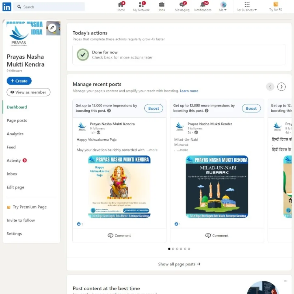Open the Learn more link

pyautogui.click(x=189, y=91)
